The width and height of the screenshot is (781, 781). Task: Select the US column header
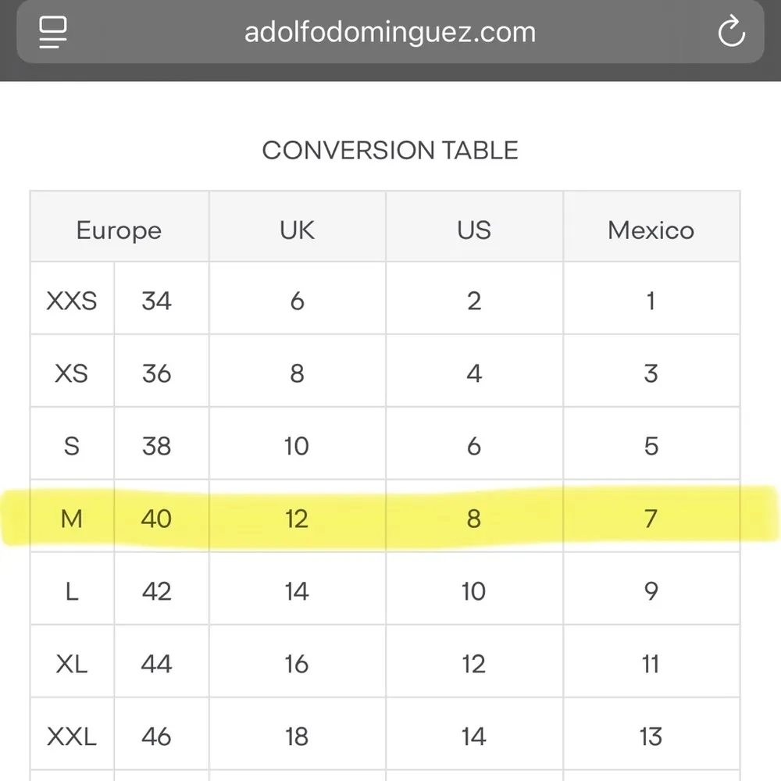(x=474, y=230)
